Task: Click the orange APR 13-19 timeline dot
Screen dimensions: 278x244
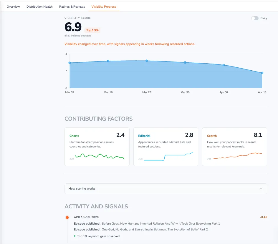Action: pos(67,217)
